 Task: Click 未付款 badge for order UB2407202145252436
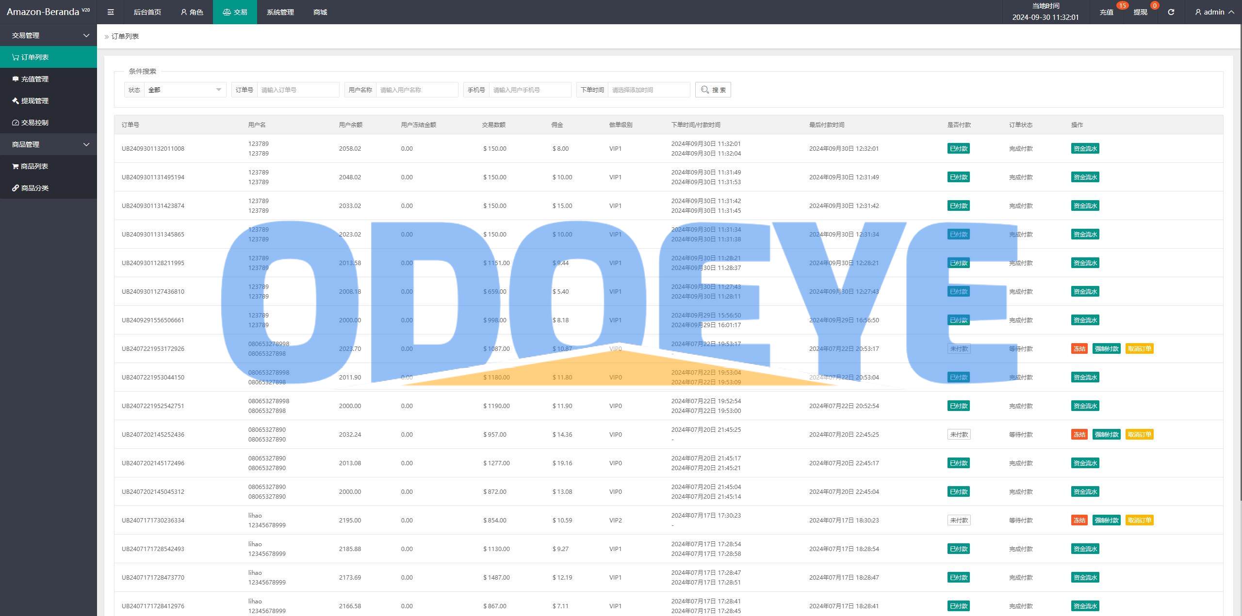pyautogui.click(x=959, y=435)
